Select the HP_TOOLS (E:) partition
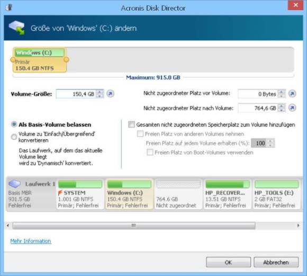This screenshot has height=276, width=307. (x=276, y=194)
